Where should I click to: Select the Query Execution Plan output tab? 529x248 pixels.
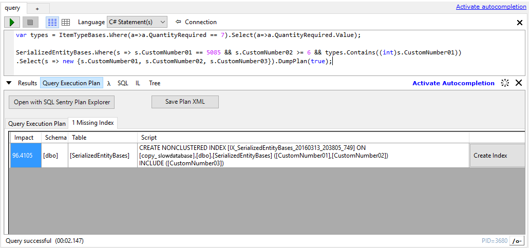click(x=71, y=83)
